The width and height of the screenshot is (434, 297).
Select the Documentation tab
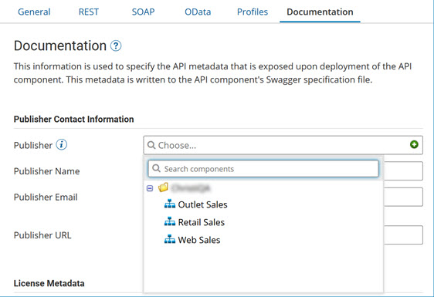320,12
